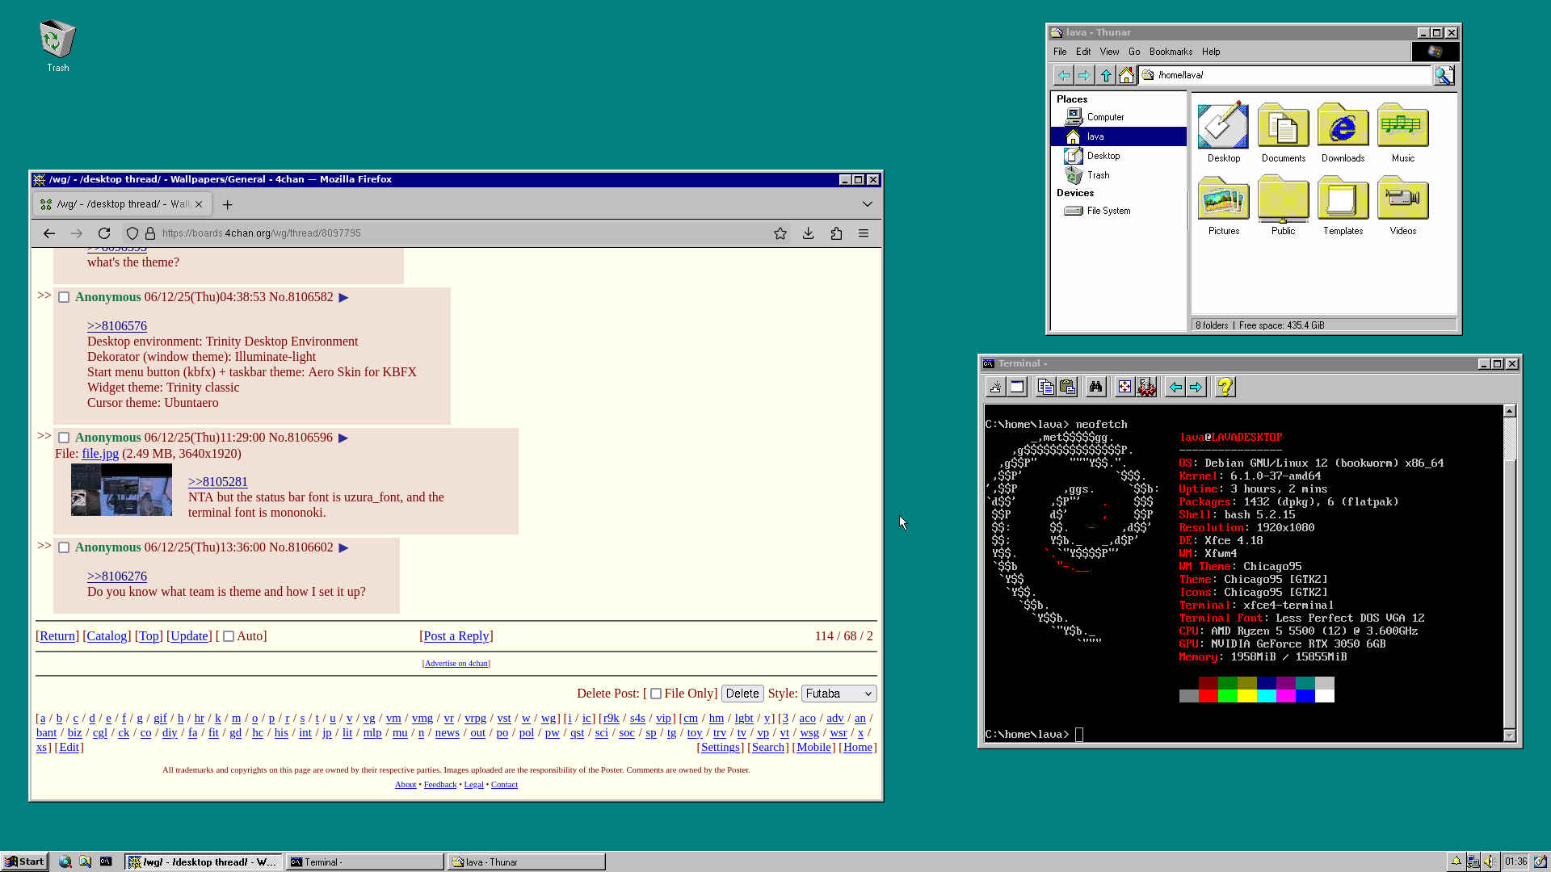This screenshot has height=872, width=1551.
Task: Go to parent folder in Thunar
Action: [1106, 75]
